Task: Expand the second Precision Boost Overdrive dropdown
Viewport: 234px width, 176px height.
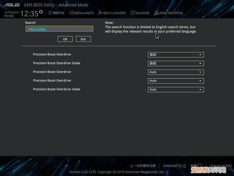Action: [176, 72]
